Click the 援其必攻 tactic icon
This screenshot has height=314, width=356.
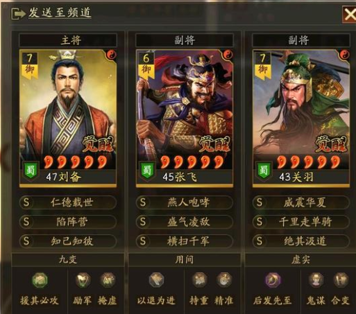(40, 280)
